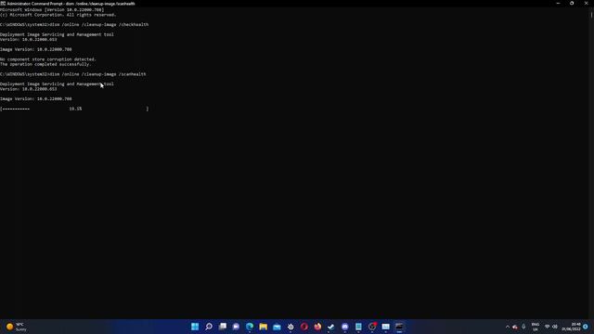Launch Opera browser from taskbar
The width and height of the screenshot is (594, 334).
coord(304,327)
